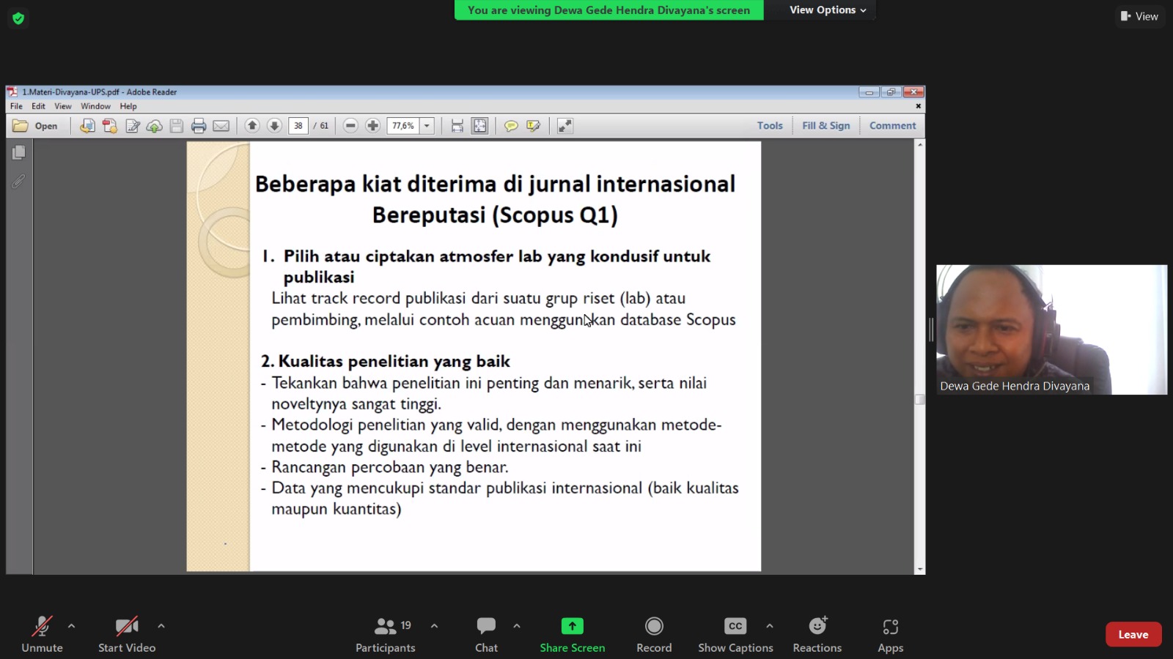This screenshot has width=1173, height=659.
Task: Click Dewa Gede Hendra Divayana video thumbnail
Action: point(1052,329)
